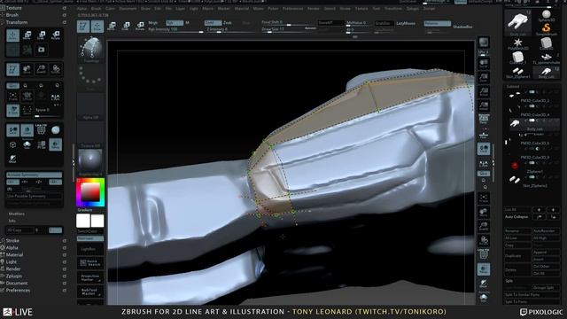Enable Zsub on the top shelf
The height and width of the screenshot is (319, 567).
228,23
